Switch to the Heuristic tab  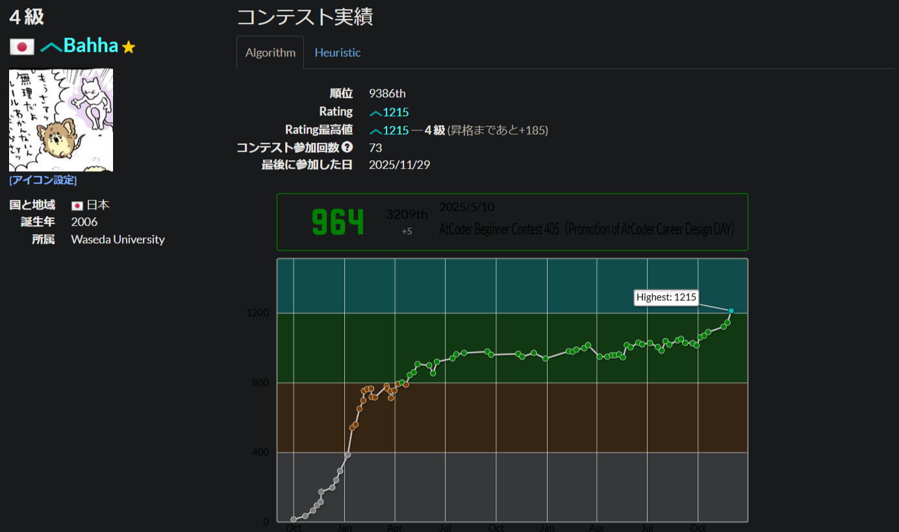[337, 52]
